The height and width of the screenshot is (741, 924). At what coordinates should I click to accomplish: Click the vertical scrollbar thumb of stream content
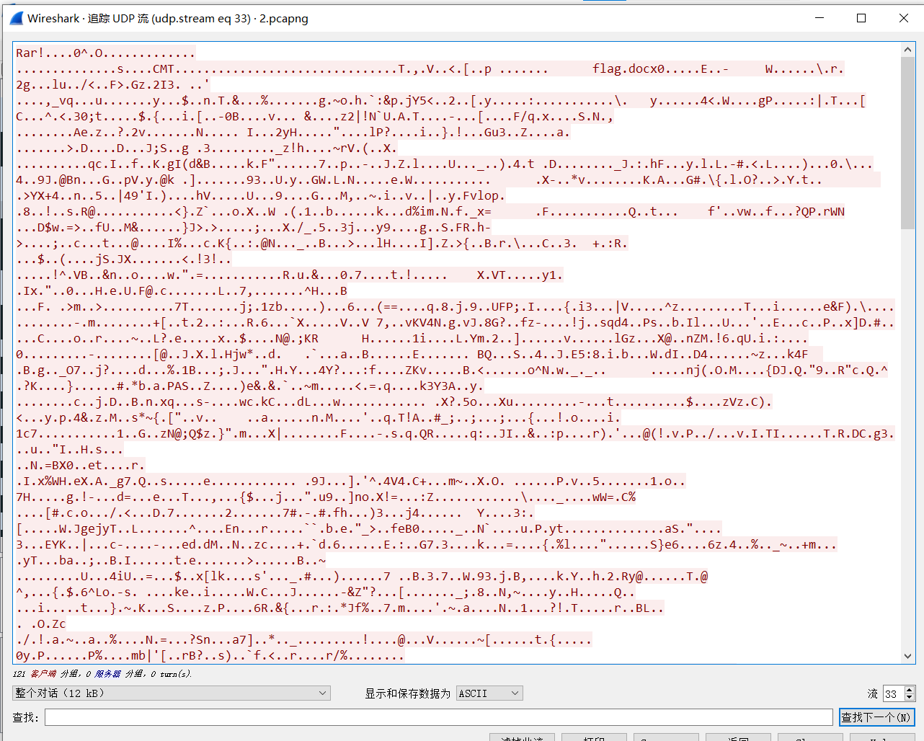(907, 143)
